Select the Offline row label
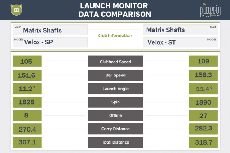 (x=115, y=115)
